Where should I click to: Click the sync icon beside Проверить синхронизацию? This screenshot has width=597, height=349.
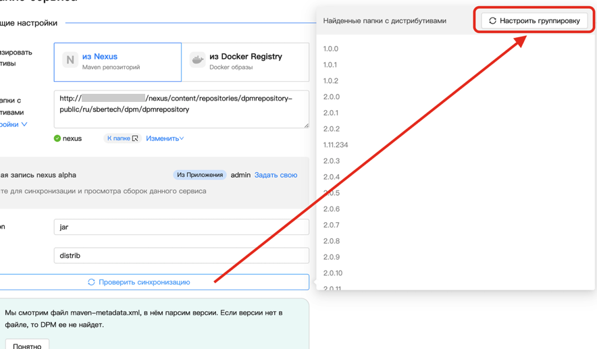(x=91, y=282)
